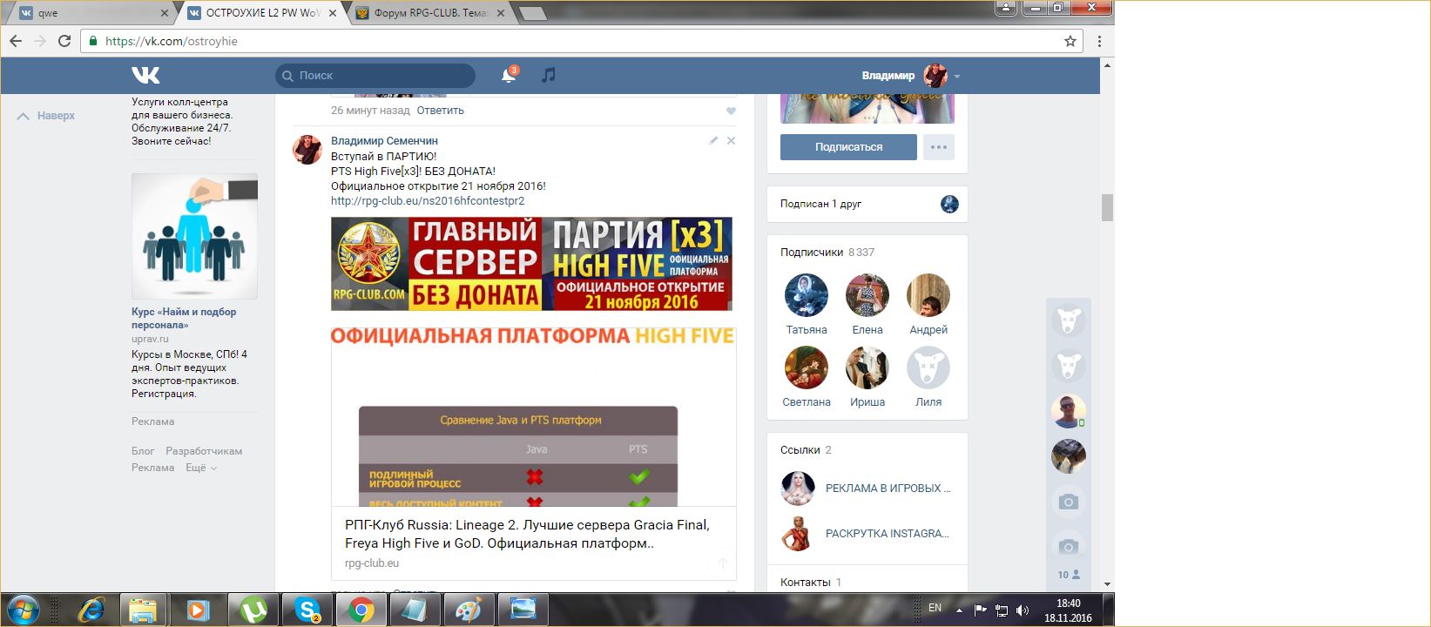This screenshot has height=627, width=1431.
Task: Open the Ссылки section header
Action: (x=806, y=450)
